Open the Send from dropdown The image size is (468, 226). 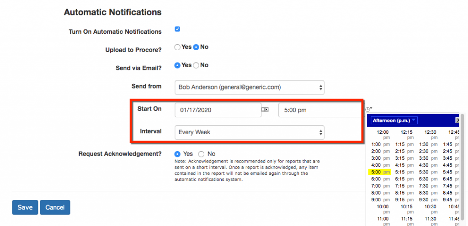249,87
